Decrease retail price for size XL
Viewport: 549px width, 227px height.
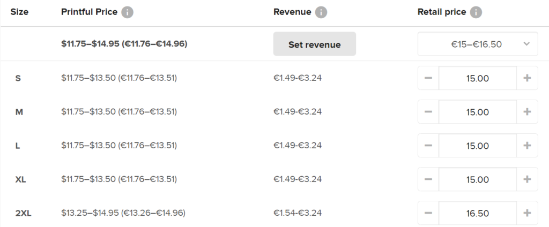(x=428, y=179)
